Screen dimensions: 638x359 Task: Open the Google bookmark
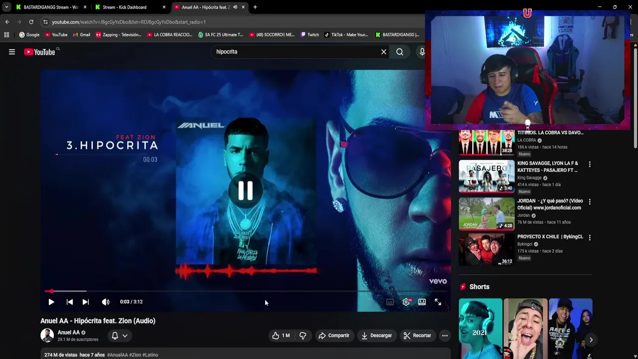point(29,35)
